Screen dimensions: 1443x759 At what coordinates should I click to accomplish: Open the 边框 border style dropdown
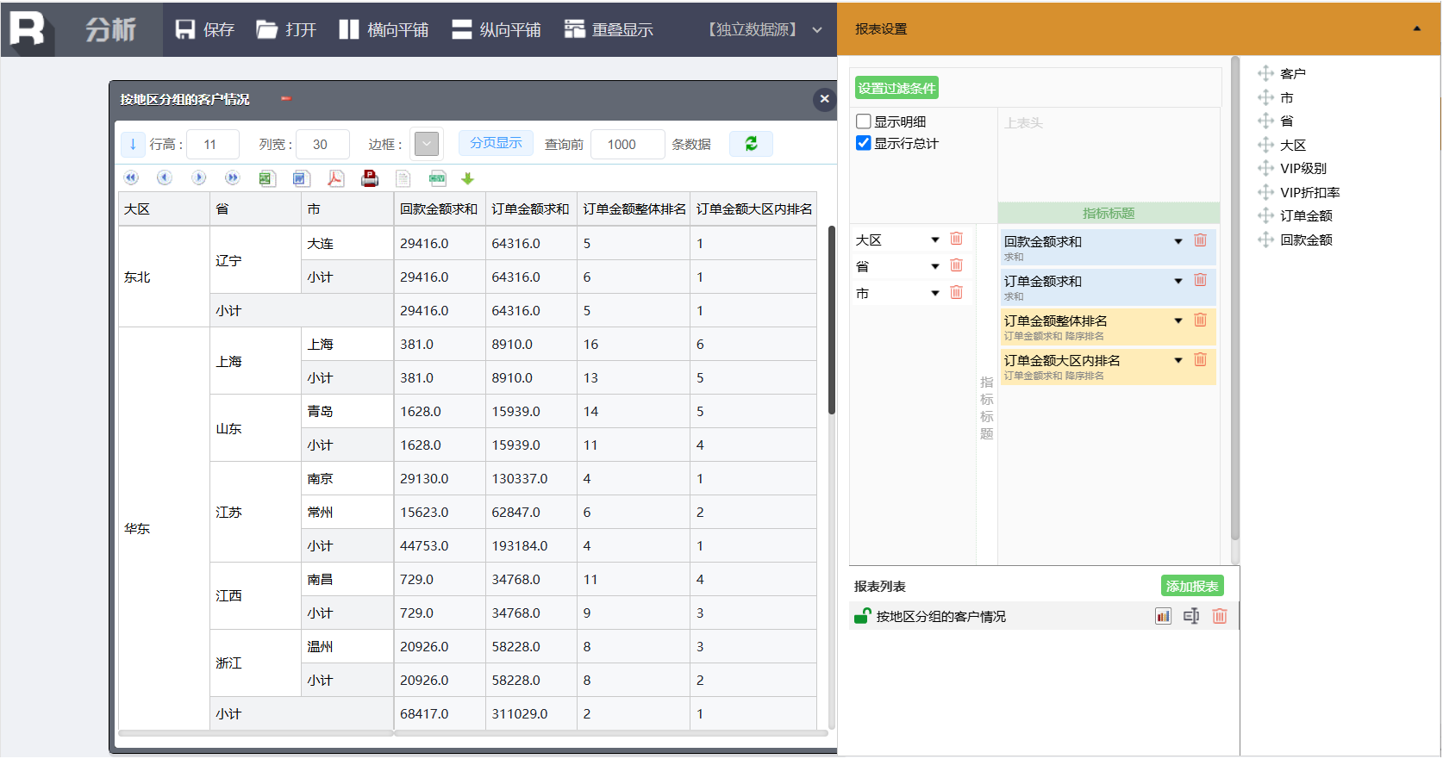point(427,144)
